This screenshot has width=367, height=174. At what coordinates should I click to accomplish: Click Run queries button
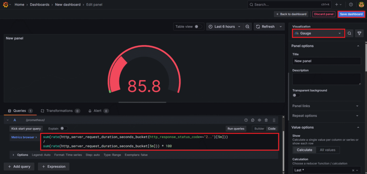[x=236, y=129]
